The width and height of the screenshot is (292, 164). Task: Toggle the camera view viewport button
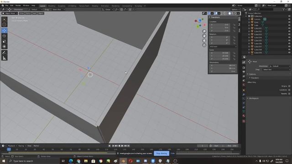click(204, 41)
